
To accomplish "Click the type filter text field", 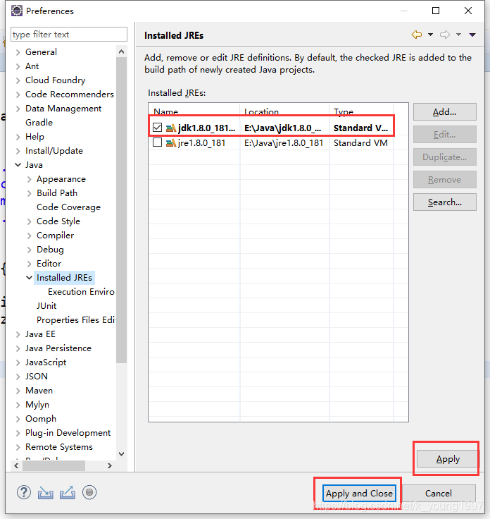I will 69,35.
